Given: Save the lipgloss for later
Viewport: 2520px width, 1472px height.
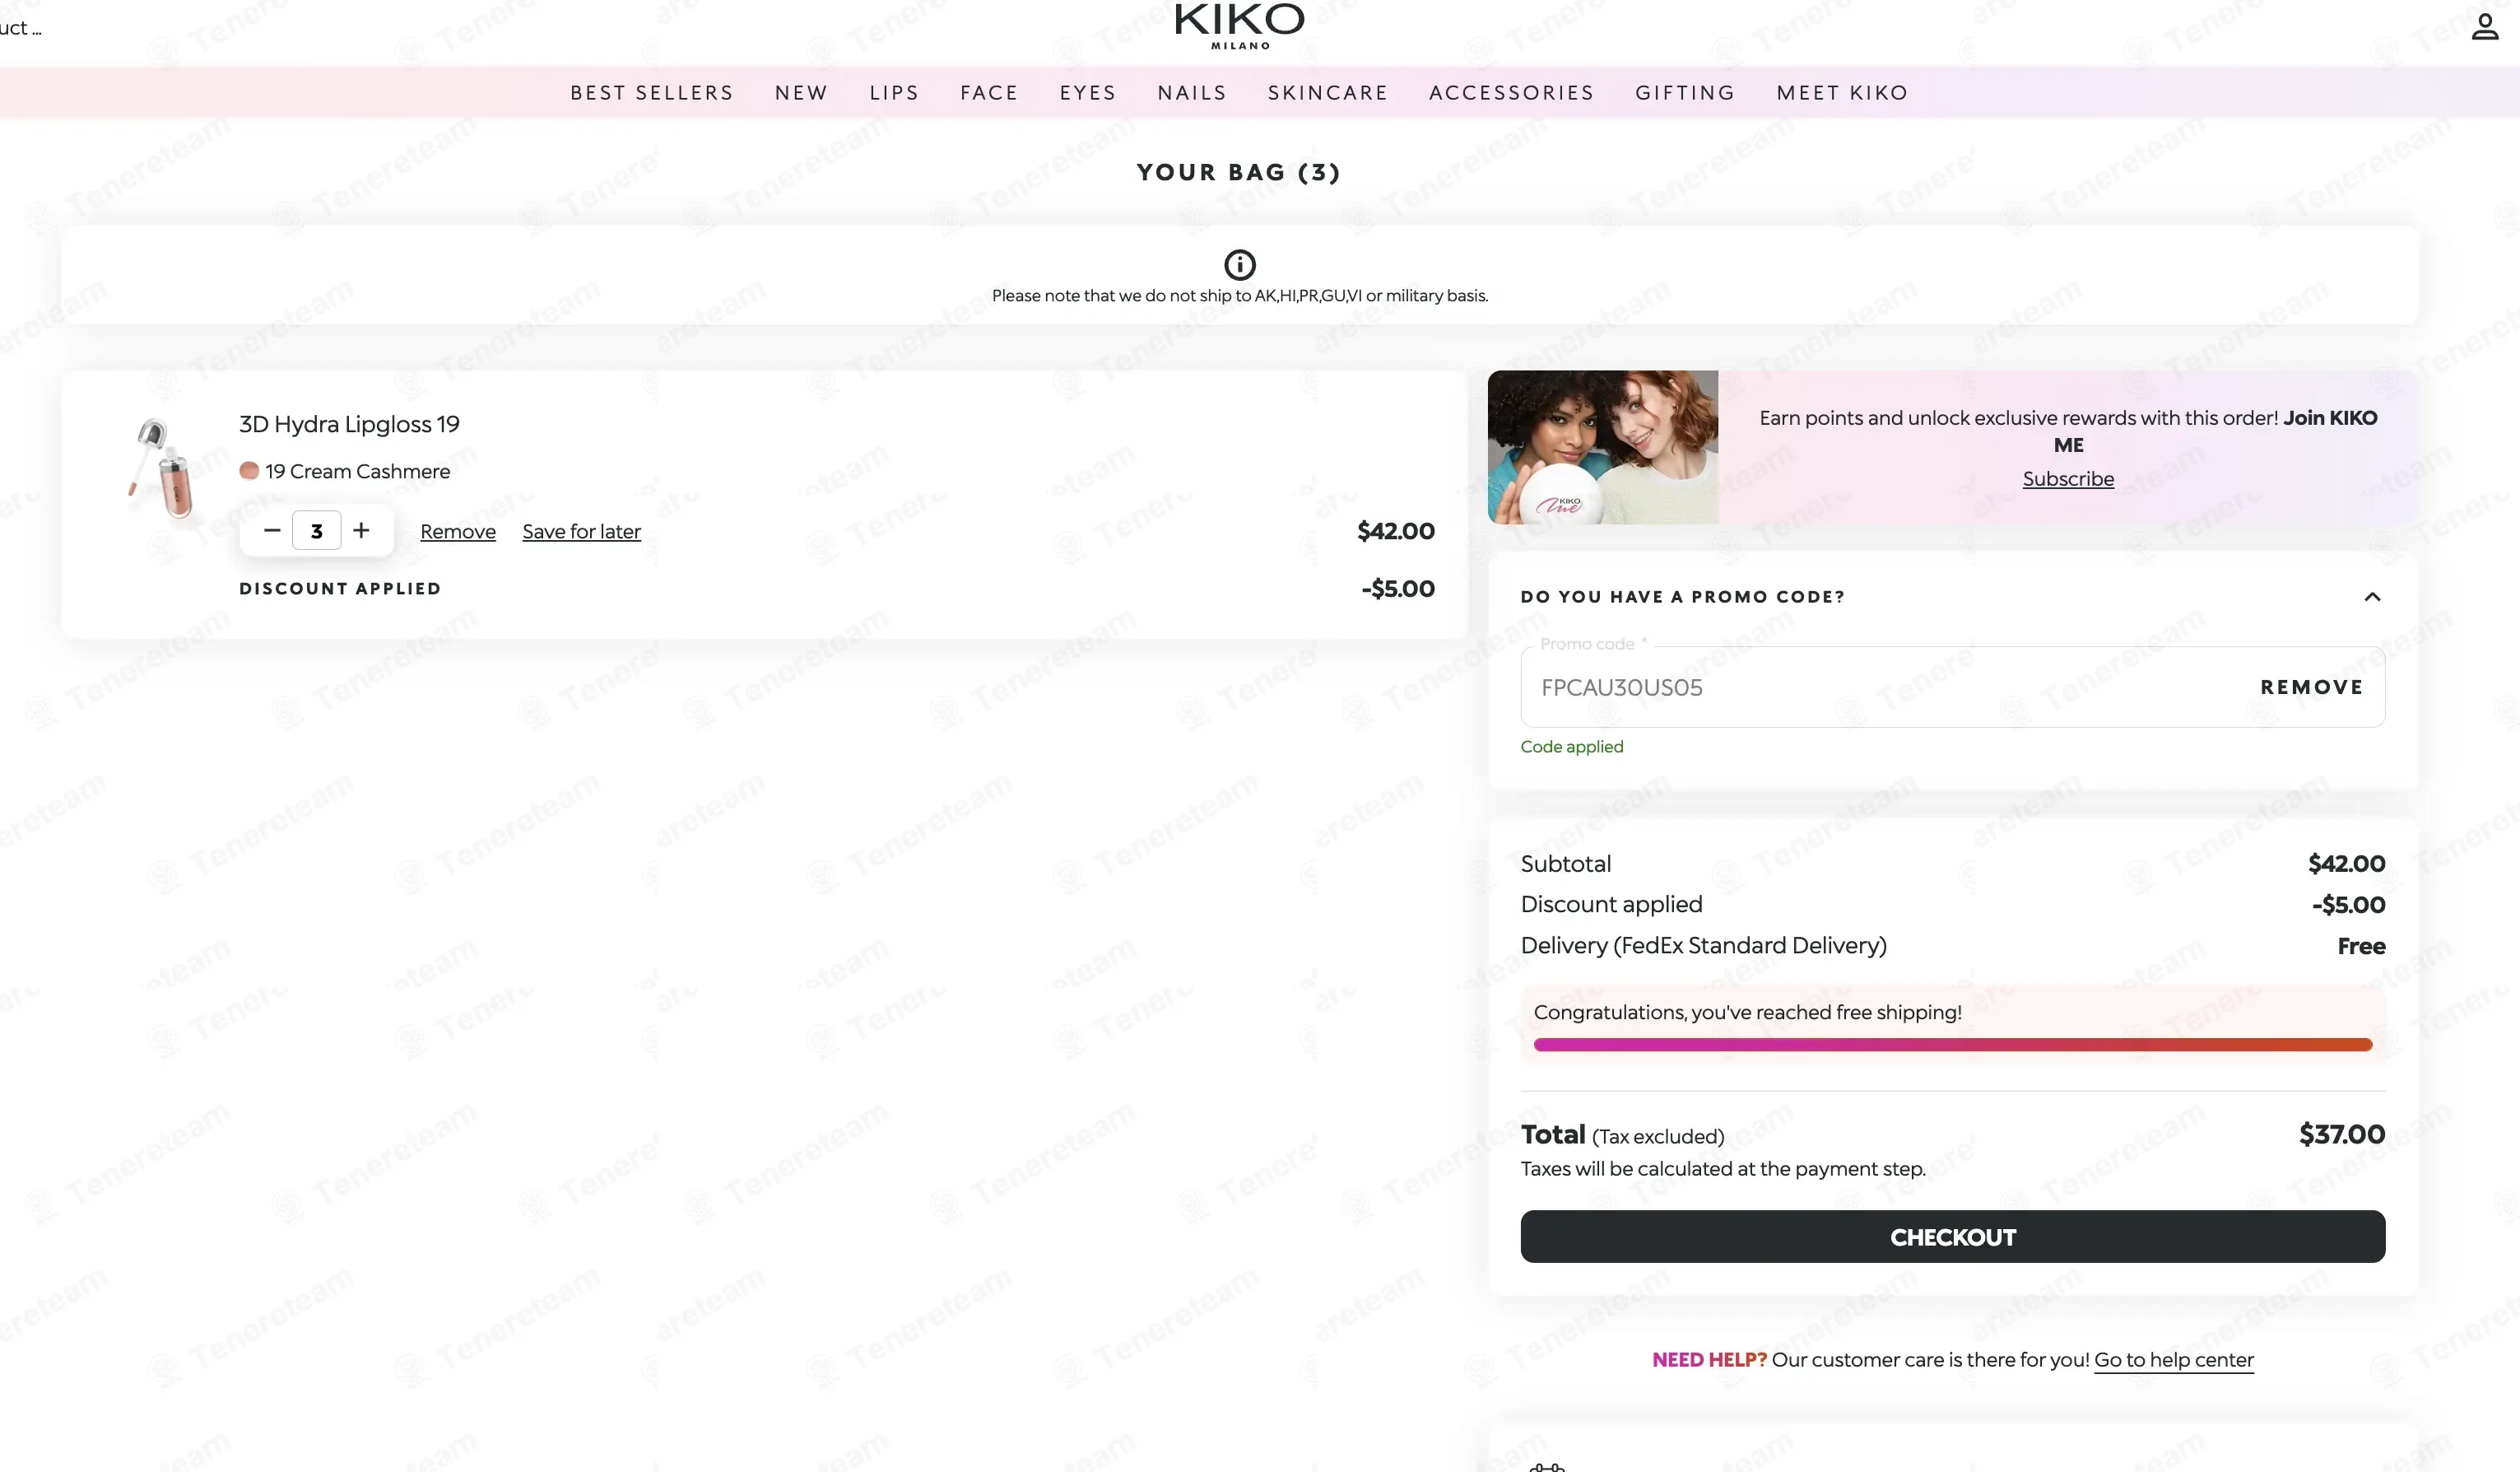Looking at the screenshot, I should (x=581, y=532).
